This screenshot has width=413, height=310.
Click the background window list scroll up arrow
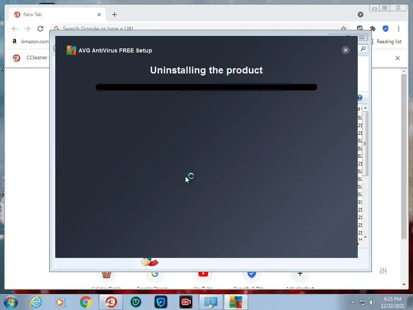(365, 108)
